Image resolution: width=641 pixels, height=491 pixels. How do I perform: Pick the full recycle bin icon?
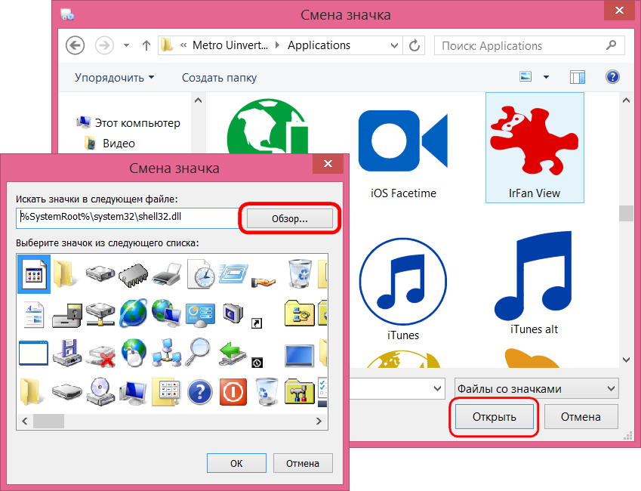click(299, 273)
